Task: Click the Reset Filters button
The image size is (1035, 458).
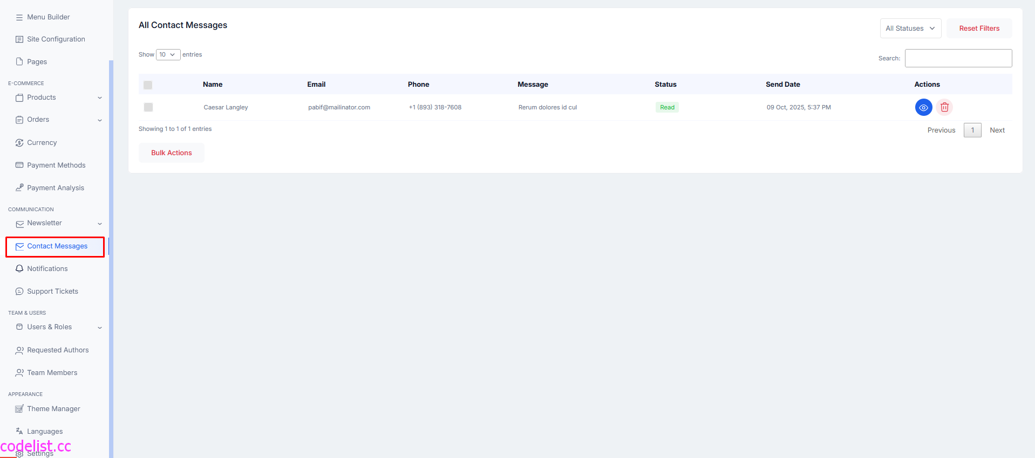Action: (x=979, y=29)
